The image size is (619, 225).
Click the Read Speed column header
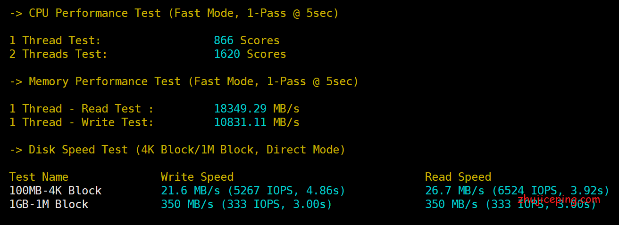click(458, 177)
